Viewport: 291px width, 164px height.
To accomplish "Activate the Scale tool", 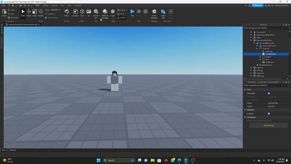I will pos(35,13).
